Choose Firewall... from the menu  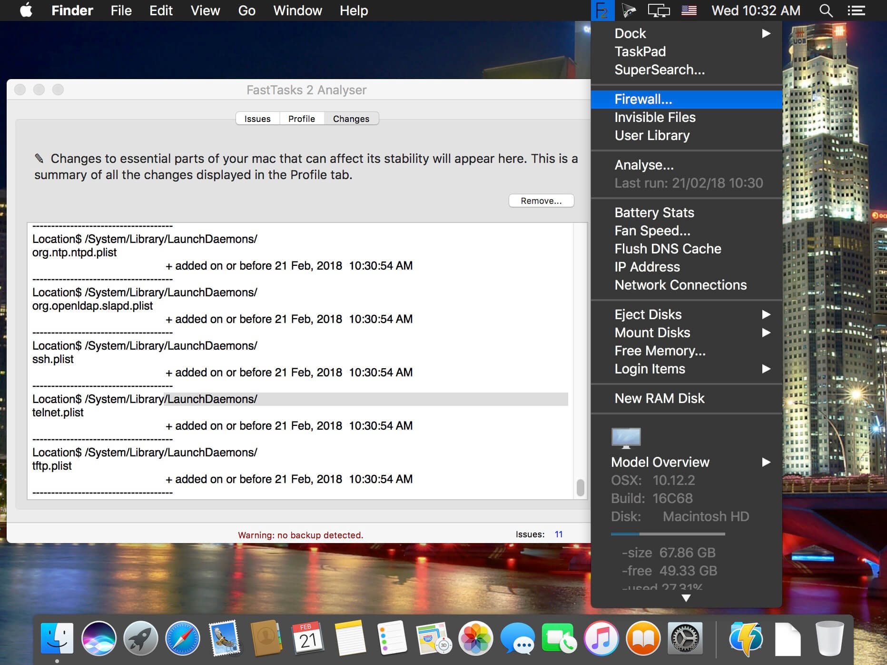687,99
